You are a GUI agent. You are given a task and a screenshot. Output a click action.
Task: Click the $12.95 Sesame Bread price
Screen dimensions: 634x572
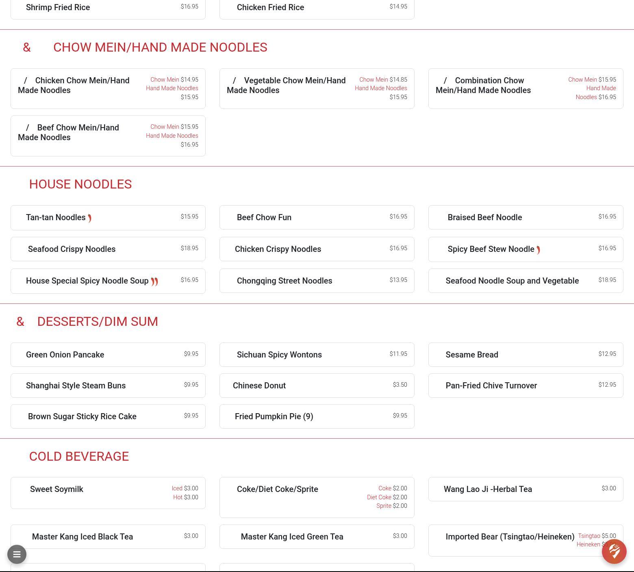pos(607,354)
